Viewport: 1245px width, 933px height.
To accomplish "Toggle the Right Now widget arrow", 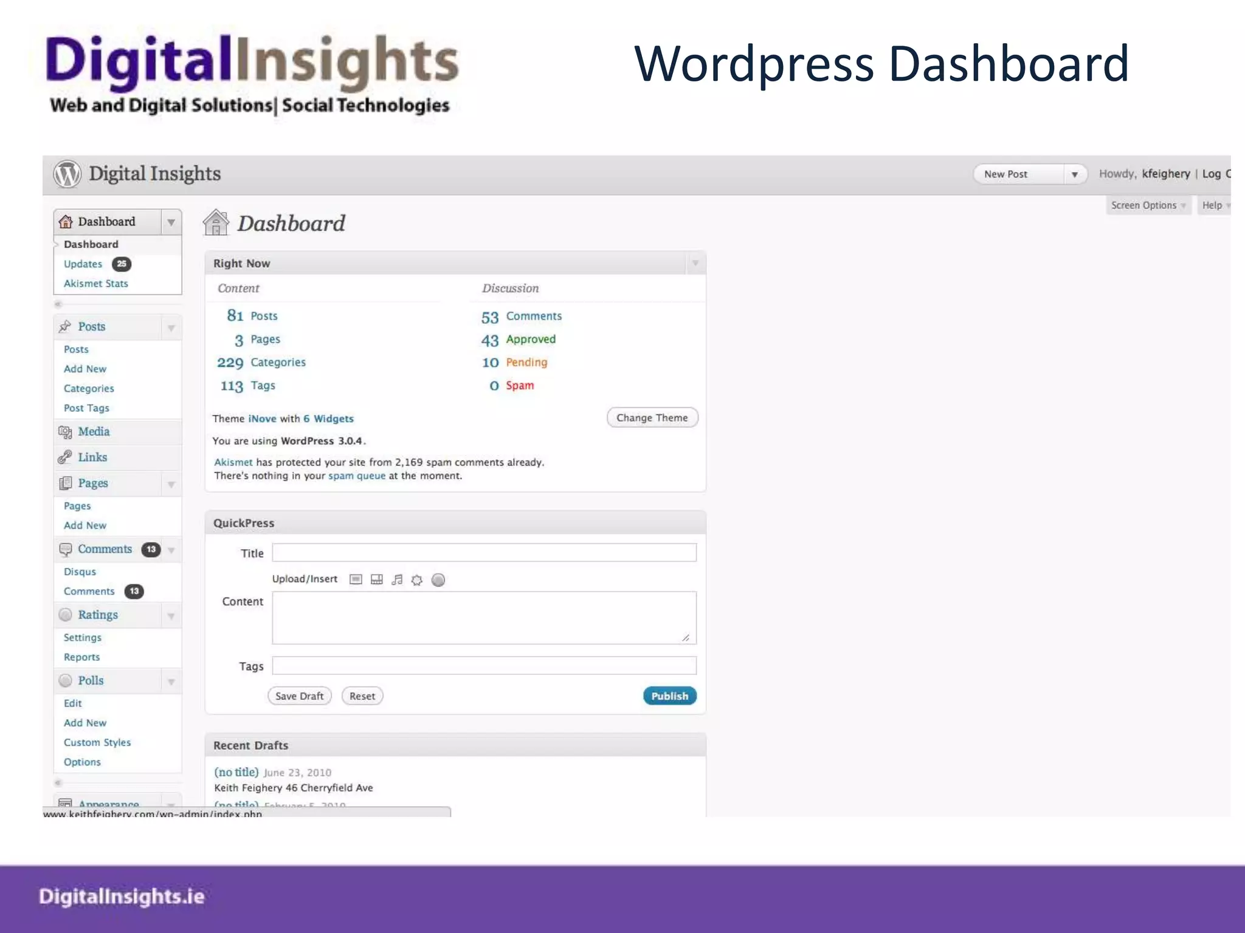I will [695, 263].
